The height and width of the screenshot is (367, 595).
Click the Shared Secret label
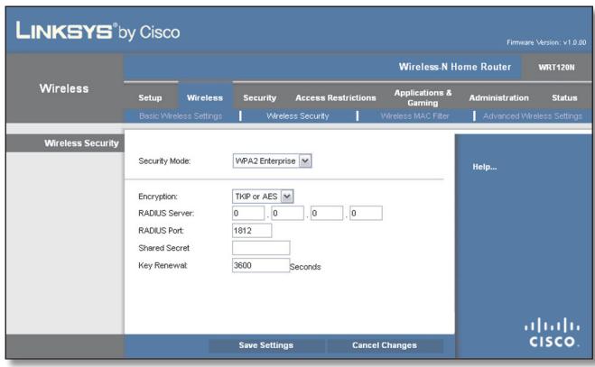[164, 248]
